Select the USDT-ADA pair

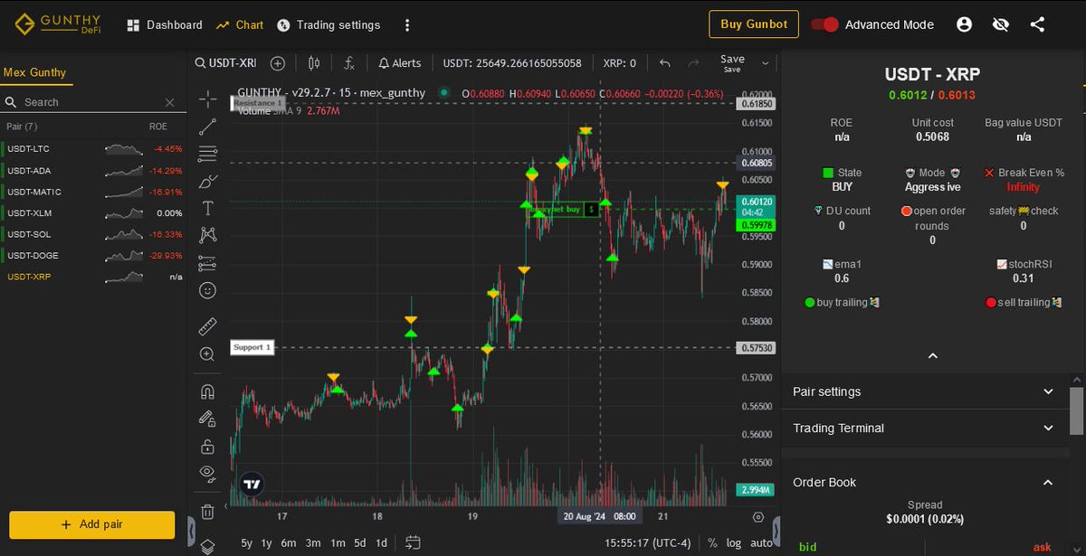pos(93,170)
